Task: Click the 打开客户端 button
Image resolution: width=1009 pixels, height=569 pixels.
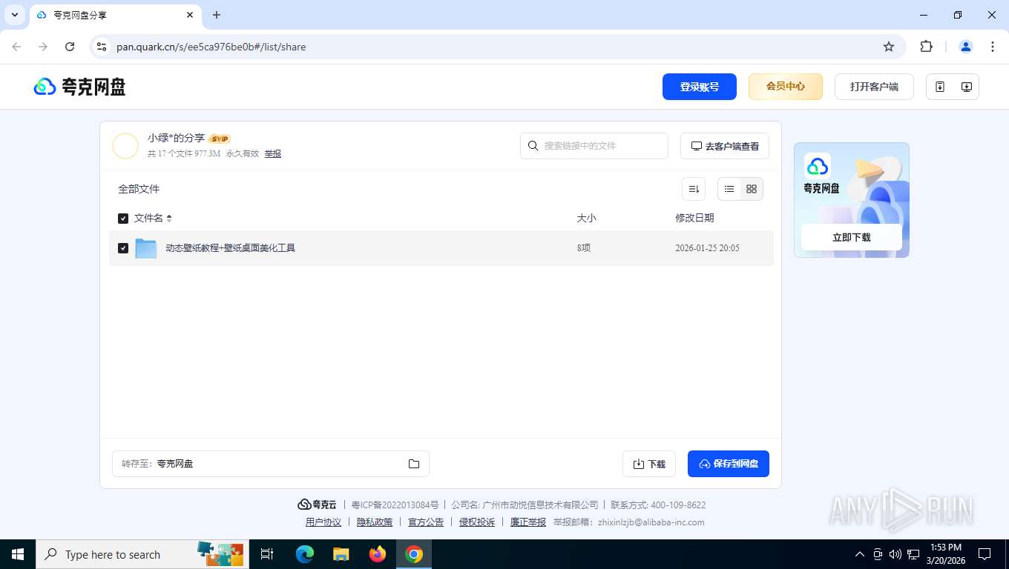Action: 874,87
